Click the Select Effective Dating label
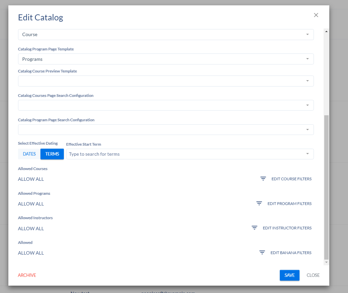Image resolution: width=348 pixels, height=293 pixels. 38,143
